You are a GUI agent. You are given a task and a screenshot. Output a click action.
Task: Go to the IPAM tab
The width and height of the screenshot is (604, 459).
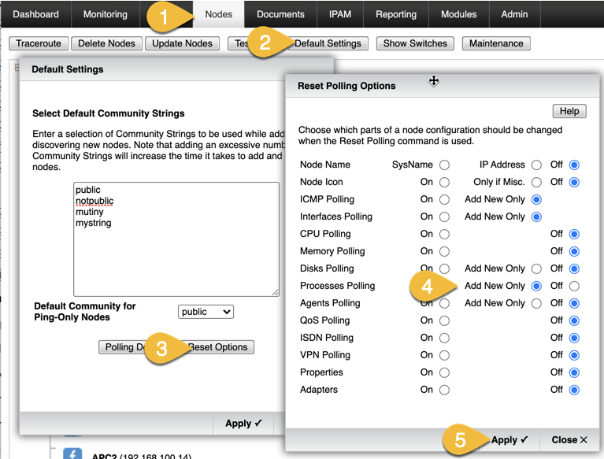click(340, 14)
